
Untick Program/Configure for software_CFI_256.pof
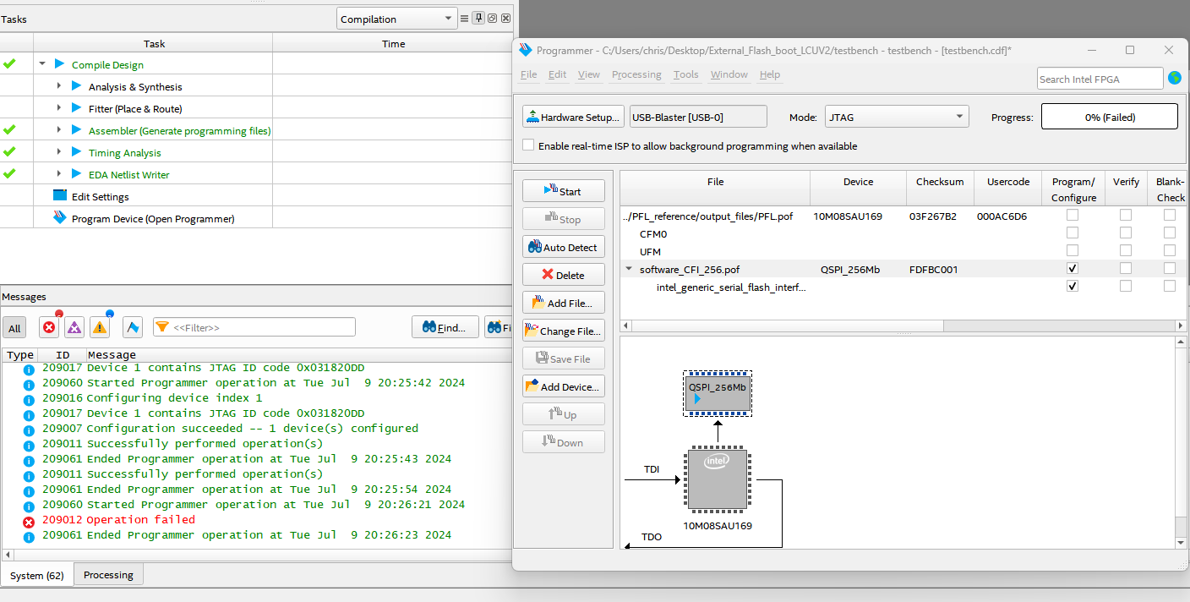[x=1073, y=268]
